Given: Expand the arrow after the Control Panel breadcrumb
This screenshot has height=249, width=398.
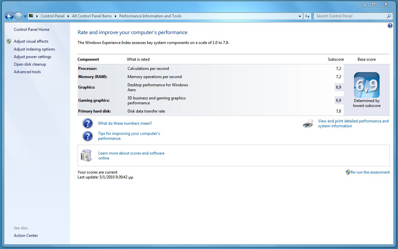Looking at the screenshot, I should [x=68, y=16].
